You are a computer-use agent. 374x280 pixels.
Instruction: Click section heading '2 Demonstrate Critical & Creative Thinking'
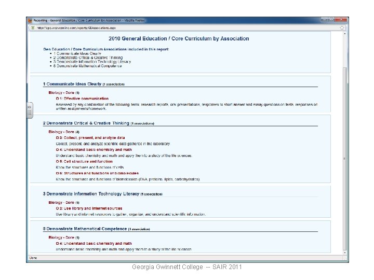click(86, 123)
